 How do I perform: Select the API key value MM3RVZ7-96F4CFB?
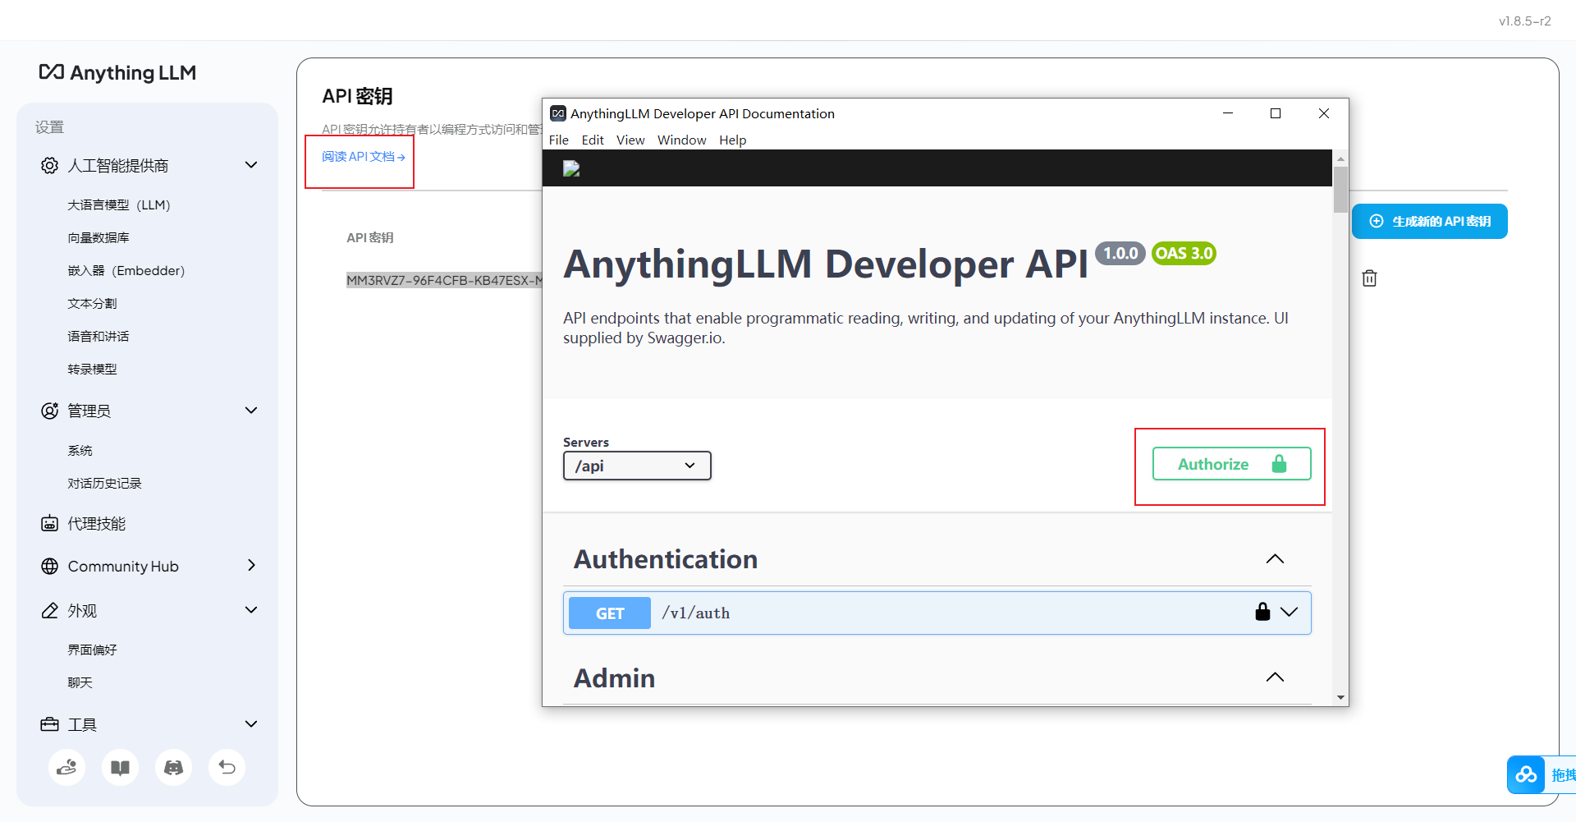pos(444,281)
